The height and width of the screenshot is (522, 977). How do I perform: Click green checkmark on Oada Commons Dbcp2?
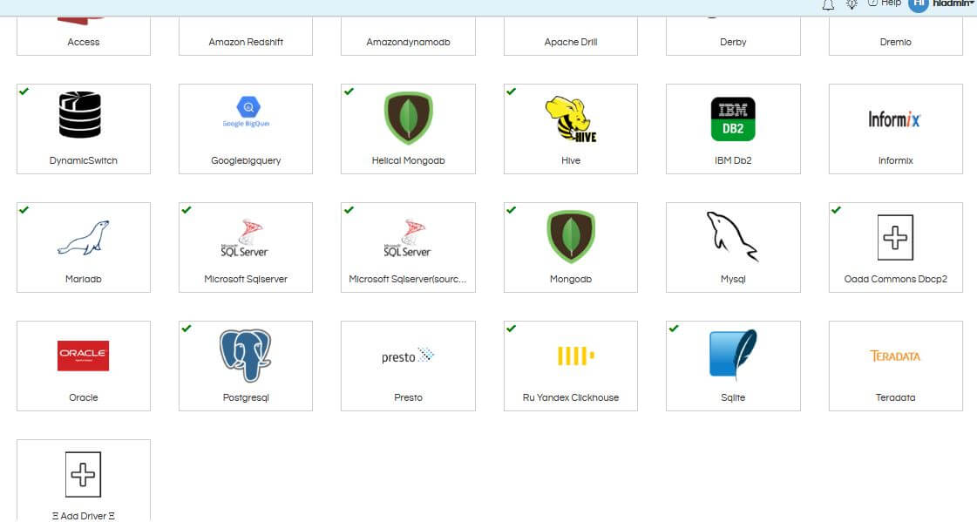(x=836, y=209)
